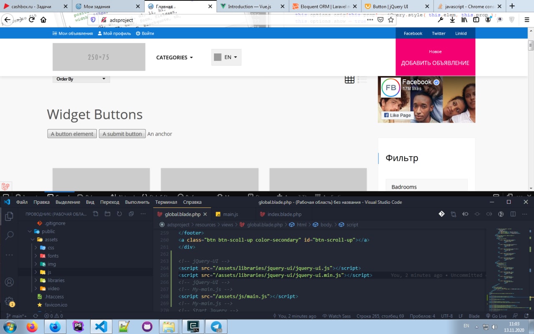Open VS Code Accounts icon
The width and height of the screenshot is (534, 334).
pyautogui.click(x=9, y=282)
